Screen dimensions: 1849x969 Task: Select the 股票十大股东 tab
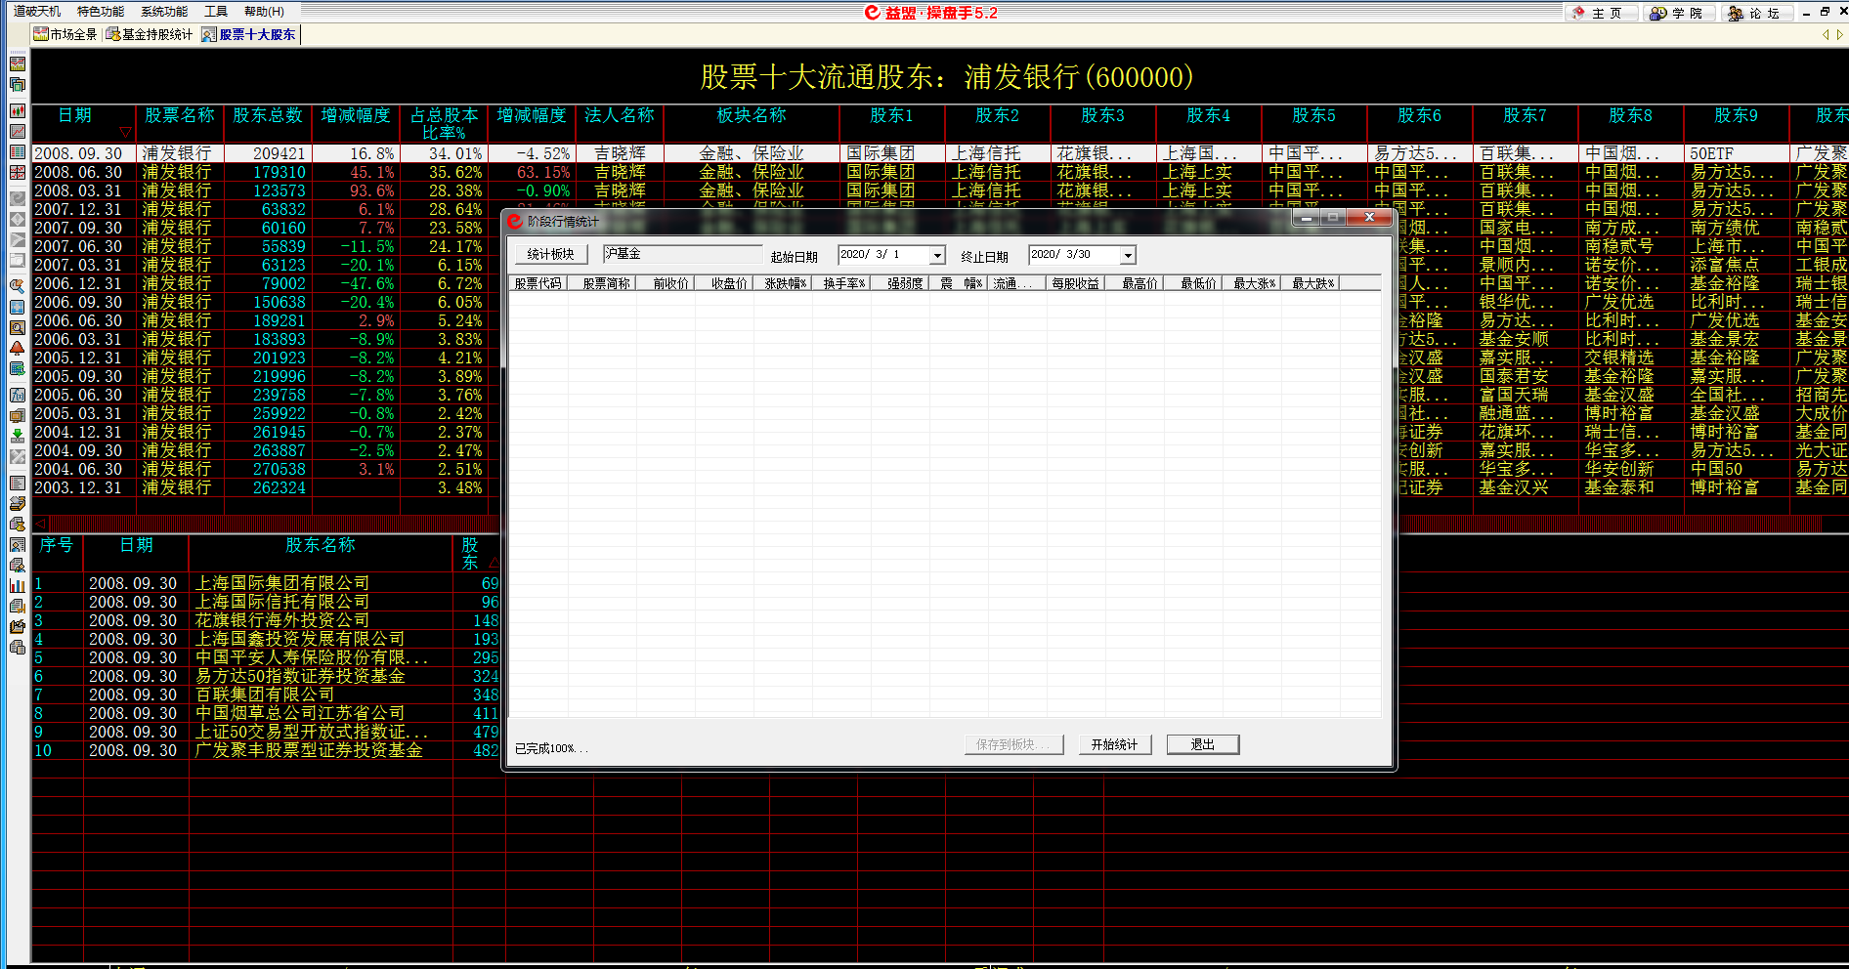249,34
